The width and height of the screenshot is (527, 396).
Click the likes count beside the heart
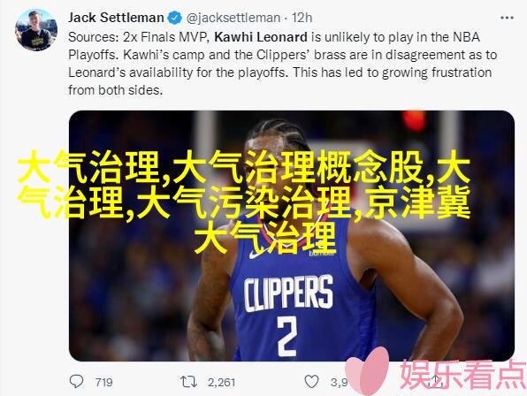tap(340, 382)
